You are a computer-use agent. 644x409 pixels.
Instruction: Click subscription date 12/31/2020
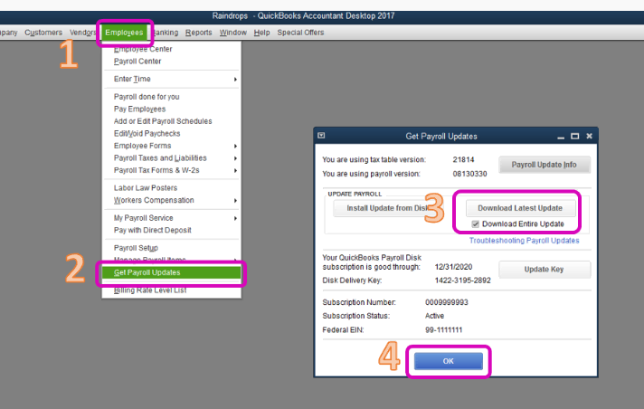[x=453, y=267]
